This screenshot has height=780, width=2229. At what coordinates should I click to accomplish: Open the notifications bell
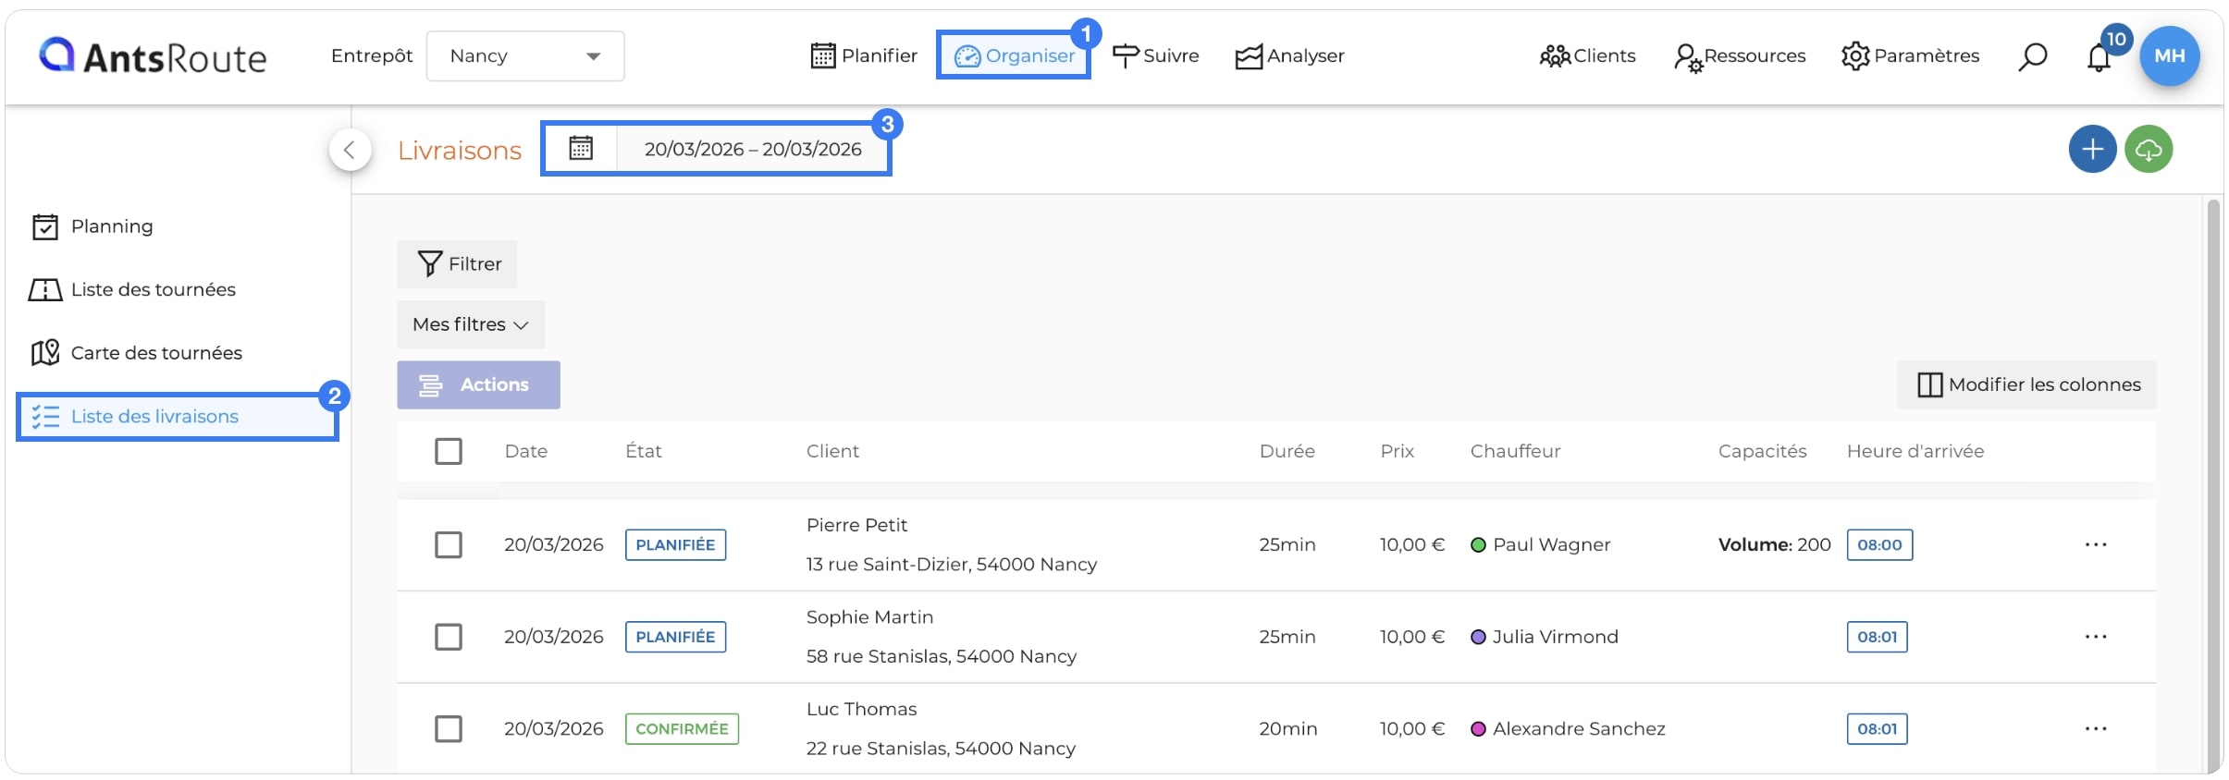[x=2098, y=58]
